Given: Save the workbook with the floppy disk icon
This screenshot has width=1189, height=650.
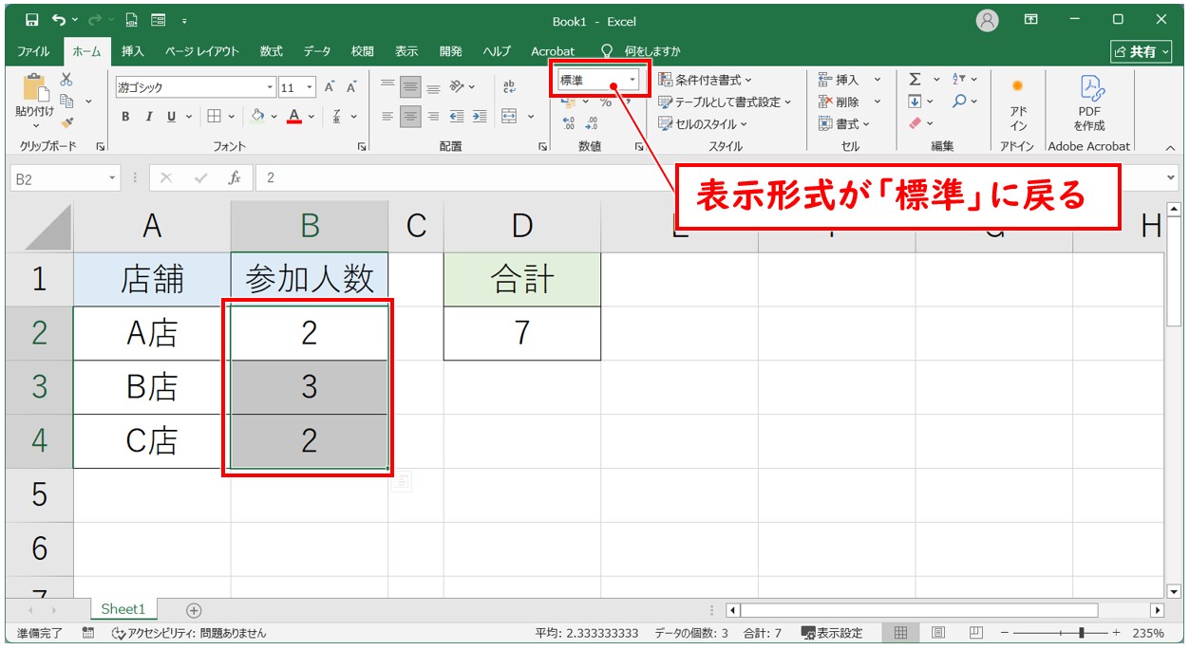Looking at the screenshot, I should click(x=32, y=20).
